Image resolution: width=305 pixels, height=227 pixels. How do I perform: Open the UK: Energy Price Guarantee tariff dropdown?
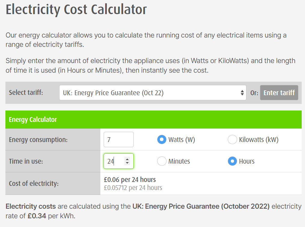tap(153, 93)
